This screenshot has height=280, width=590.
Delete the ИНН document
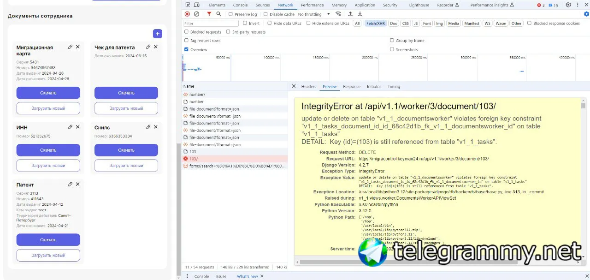pyautogui.click(x=77, y=127)
